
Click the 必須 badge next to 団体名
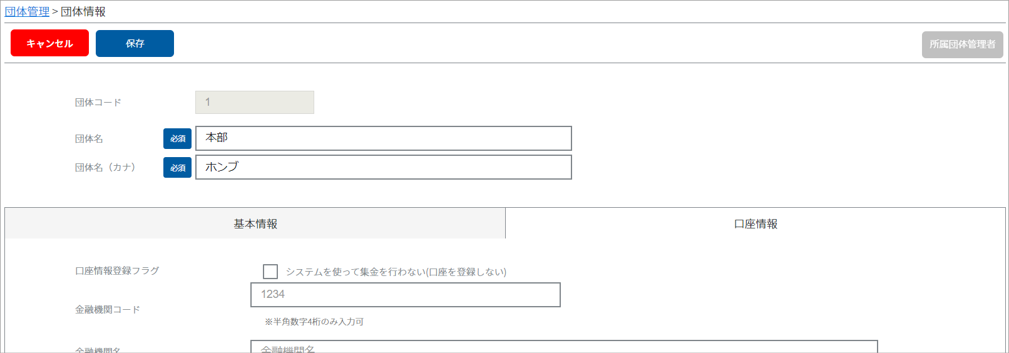click(177, 138)
